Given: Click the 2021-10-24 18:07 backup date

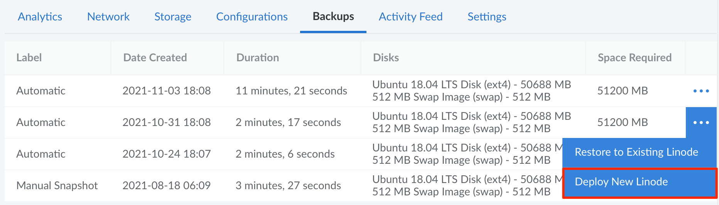Looking at the screenshot, I should [x=167, y=154].
